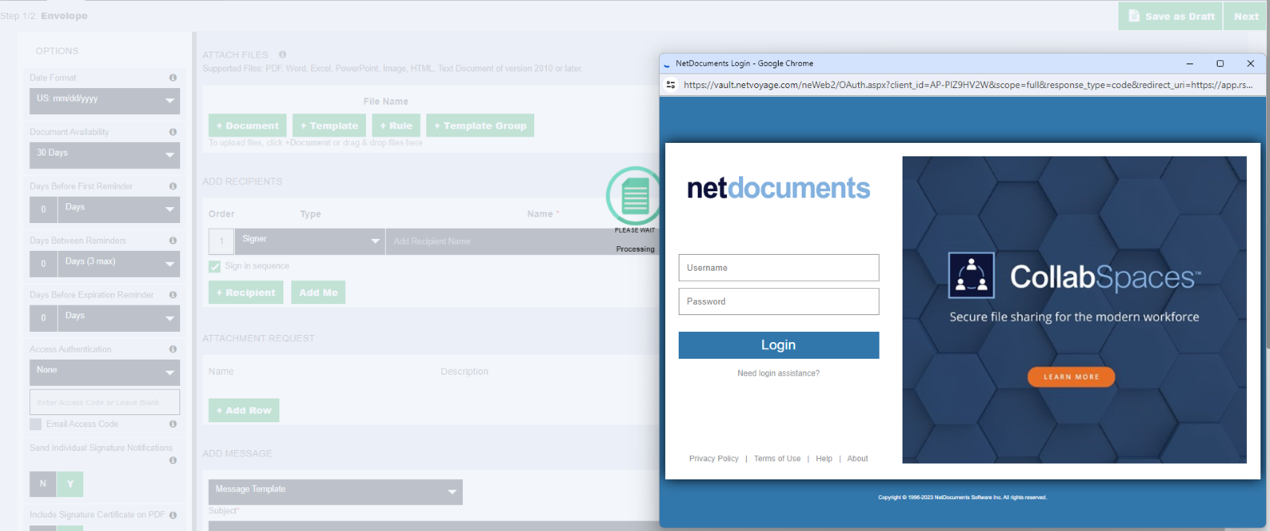Click the days count field before first reminder

[43, 210]
